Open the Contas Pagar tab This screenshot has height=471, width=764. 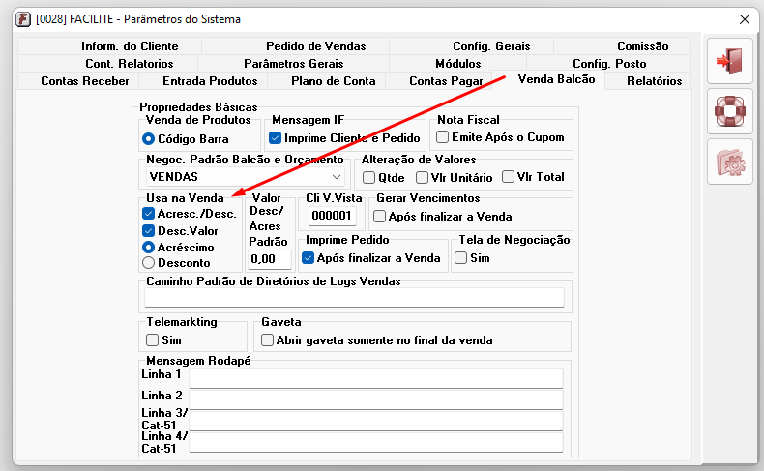(x=439, y=81)
